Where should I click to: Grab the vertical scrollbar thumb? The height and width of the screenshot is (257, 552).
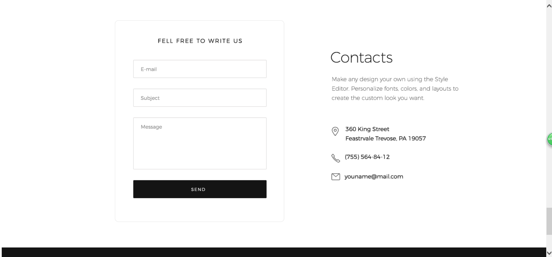click(549, 221)
